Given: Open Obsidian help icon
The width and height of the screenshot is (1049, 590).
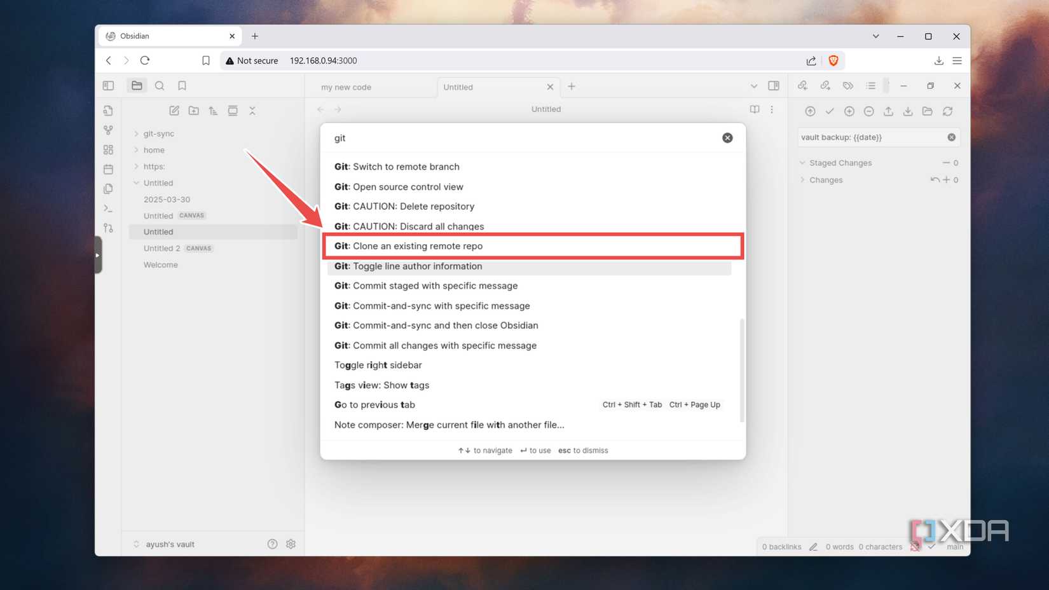Looking at the screenshot, I should tap(272, 544).
